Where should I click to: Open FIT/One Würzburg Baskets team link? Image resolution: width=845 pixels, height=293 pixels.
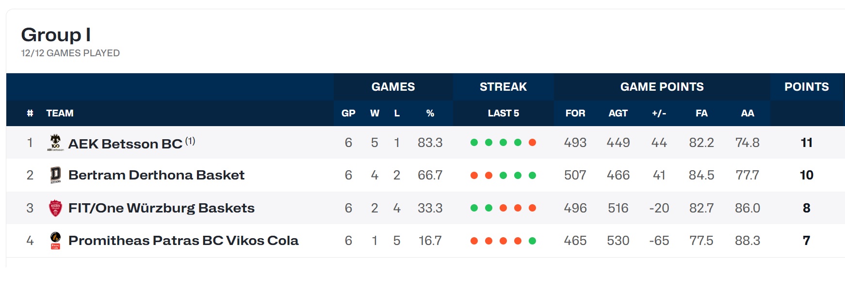coord(162,208)
